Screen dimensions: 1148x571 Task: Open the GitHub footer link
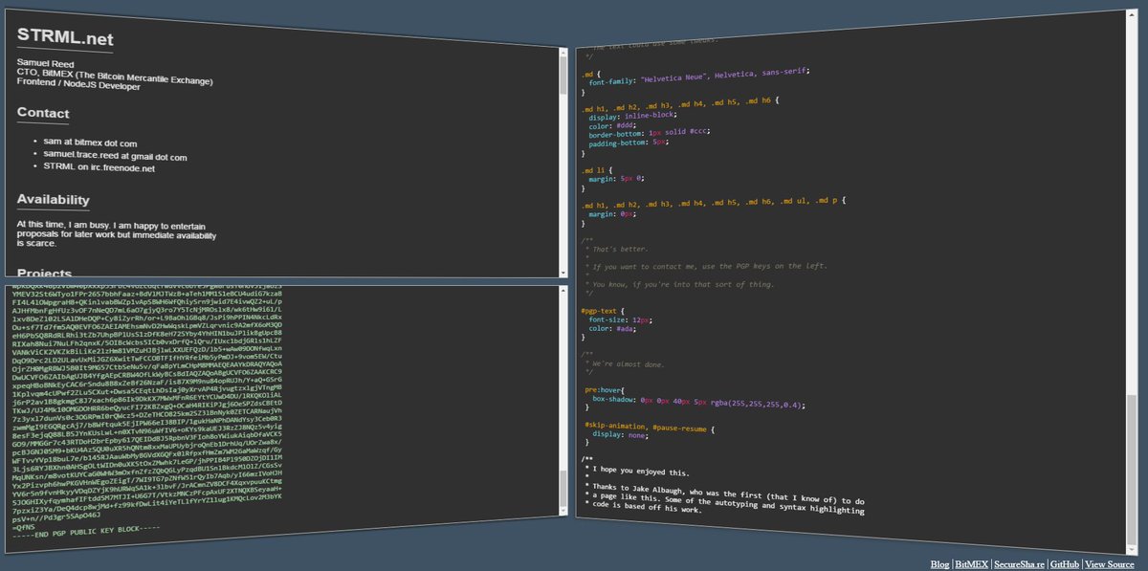1066,564
